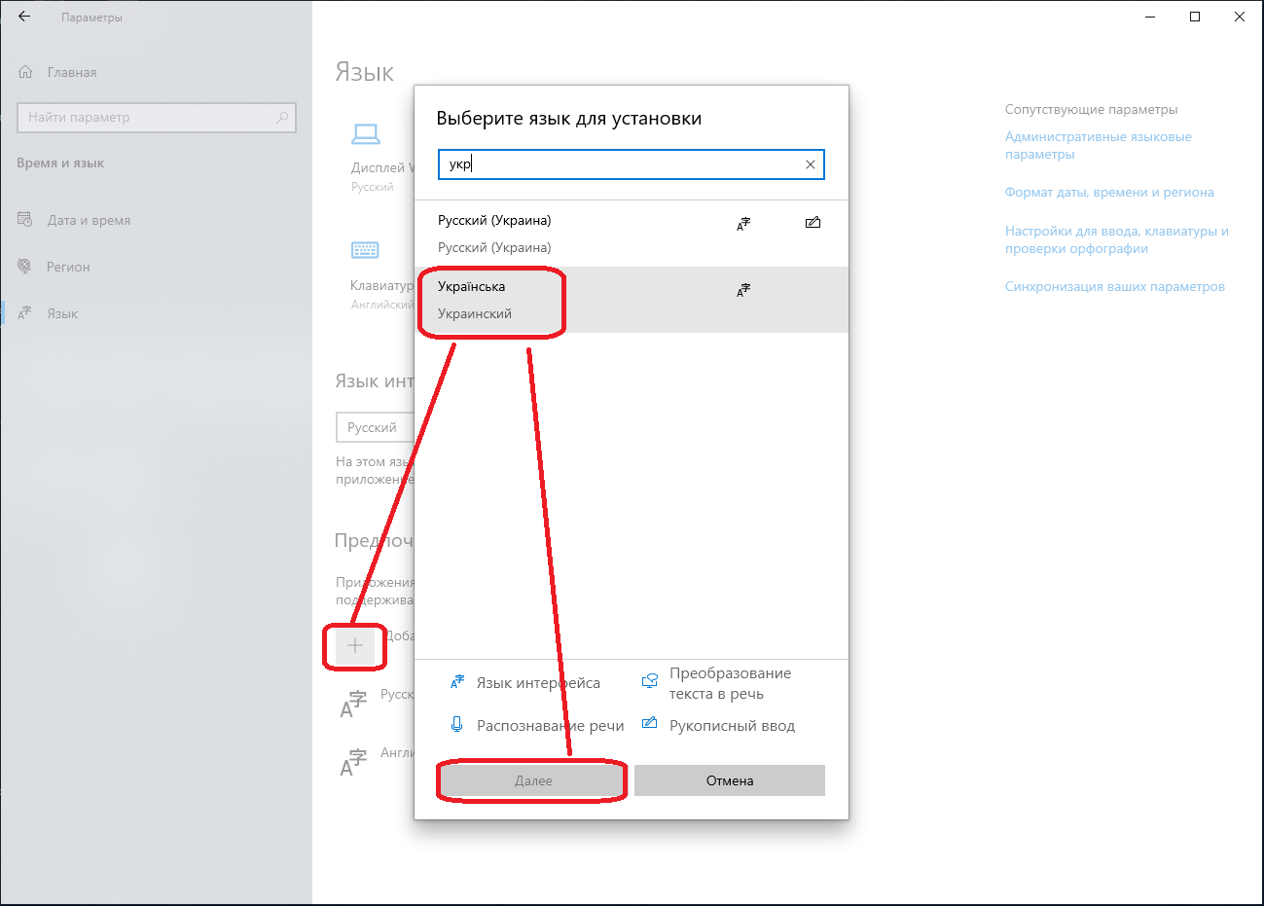Image resolution: width=1264 pixels, height=906 pixels.
Task: Click the language search box with укр
Action: pyautogui.click(x=632, y=164)
